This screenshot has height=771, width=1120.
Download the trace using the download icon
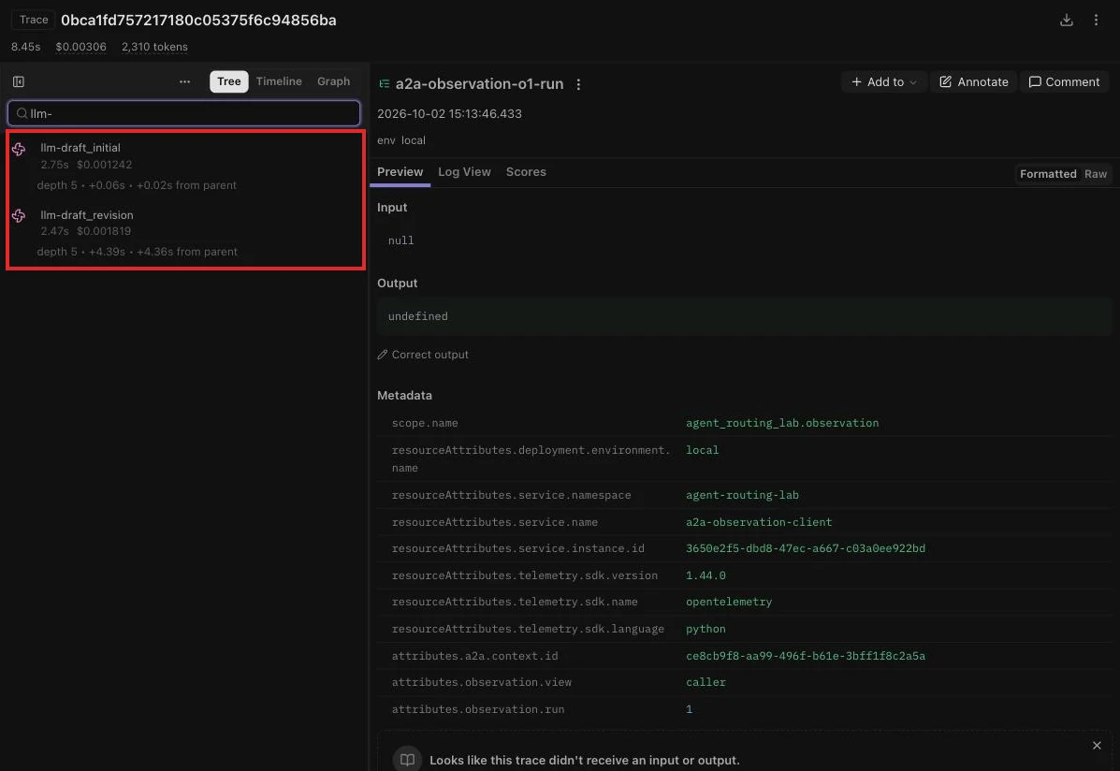click(x=1066, y=20)
